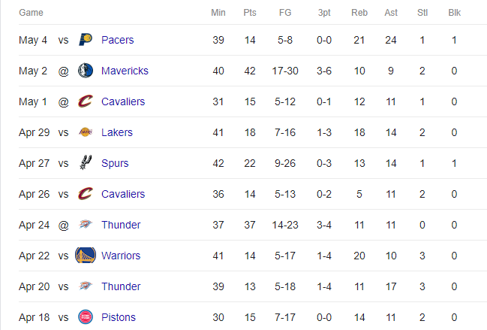Click the Pacers team logo icon
487x330 pixels.
coord(86,40)
